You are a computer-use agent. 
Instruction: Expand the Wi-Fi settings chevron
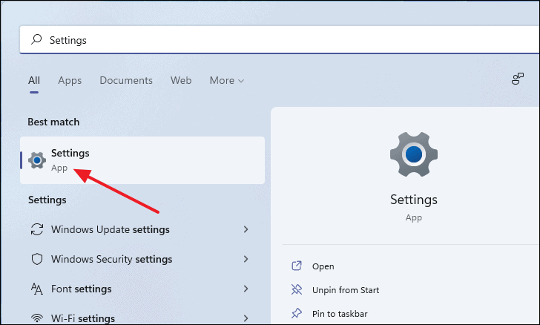[x=246, y=318]
